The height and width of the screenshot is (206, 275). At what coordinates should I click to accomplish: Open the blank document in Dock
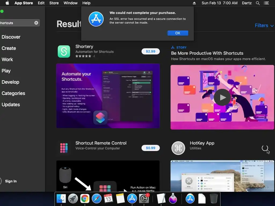click(202, 198)
